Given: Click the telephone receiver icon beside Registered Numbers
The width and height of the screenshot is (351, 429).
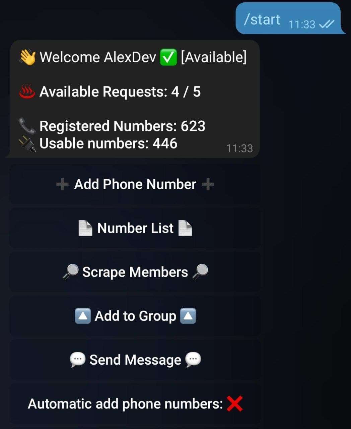Looking at the screenshot, I should [27, 126].
